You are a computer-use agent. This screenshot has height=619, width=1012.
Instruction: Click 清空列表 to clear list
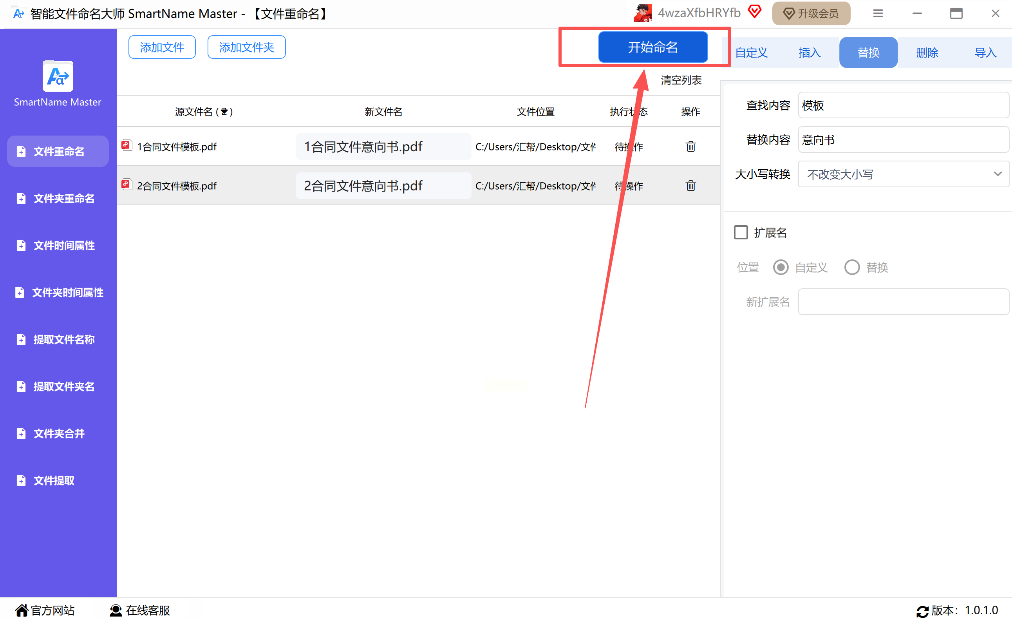(681, 80)
